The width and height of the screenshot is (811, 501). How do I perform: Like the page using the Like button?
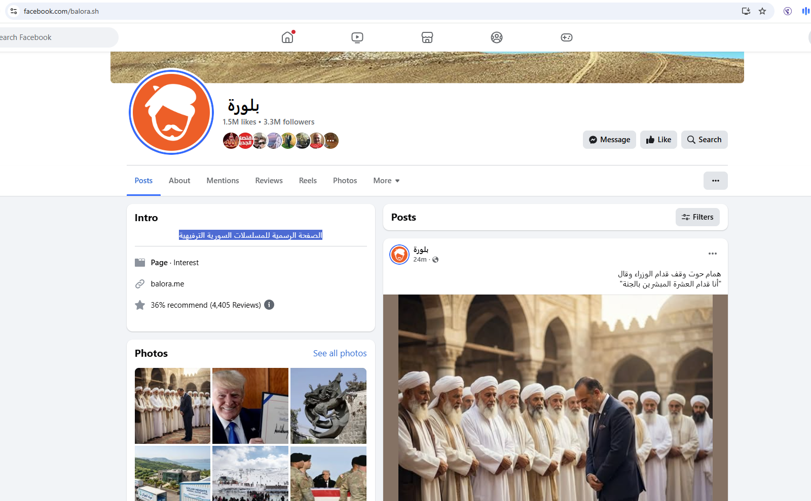pyautogui.click(x=658, y=140)
